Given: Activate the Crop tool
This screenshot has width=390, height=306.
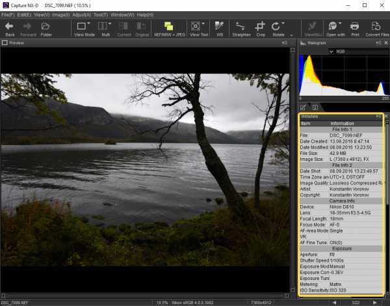Looking at the screenshot, I should [260, 28].
